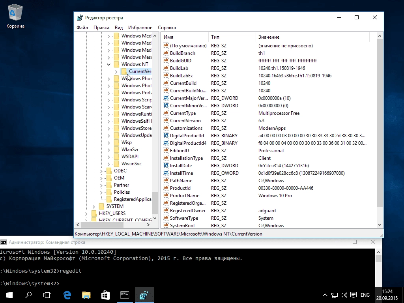
Task: Select the HKEY_USERS tree item
Action: click(112, 213)
